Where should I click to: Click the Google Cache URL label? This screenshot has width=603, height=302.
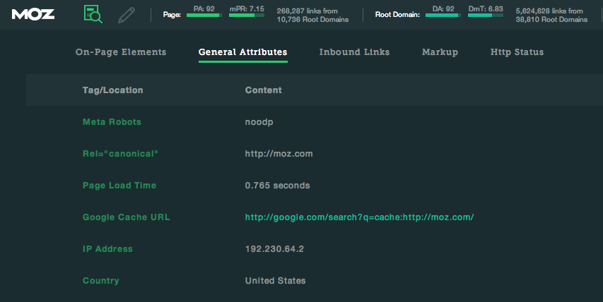tap(126, 217)
